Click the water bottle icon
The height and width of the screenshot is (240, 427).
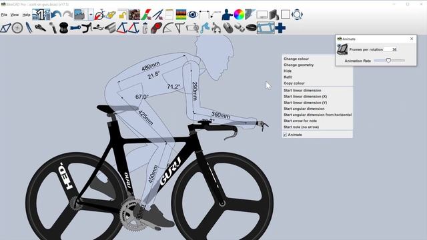click(x=145, y=28)
